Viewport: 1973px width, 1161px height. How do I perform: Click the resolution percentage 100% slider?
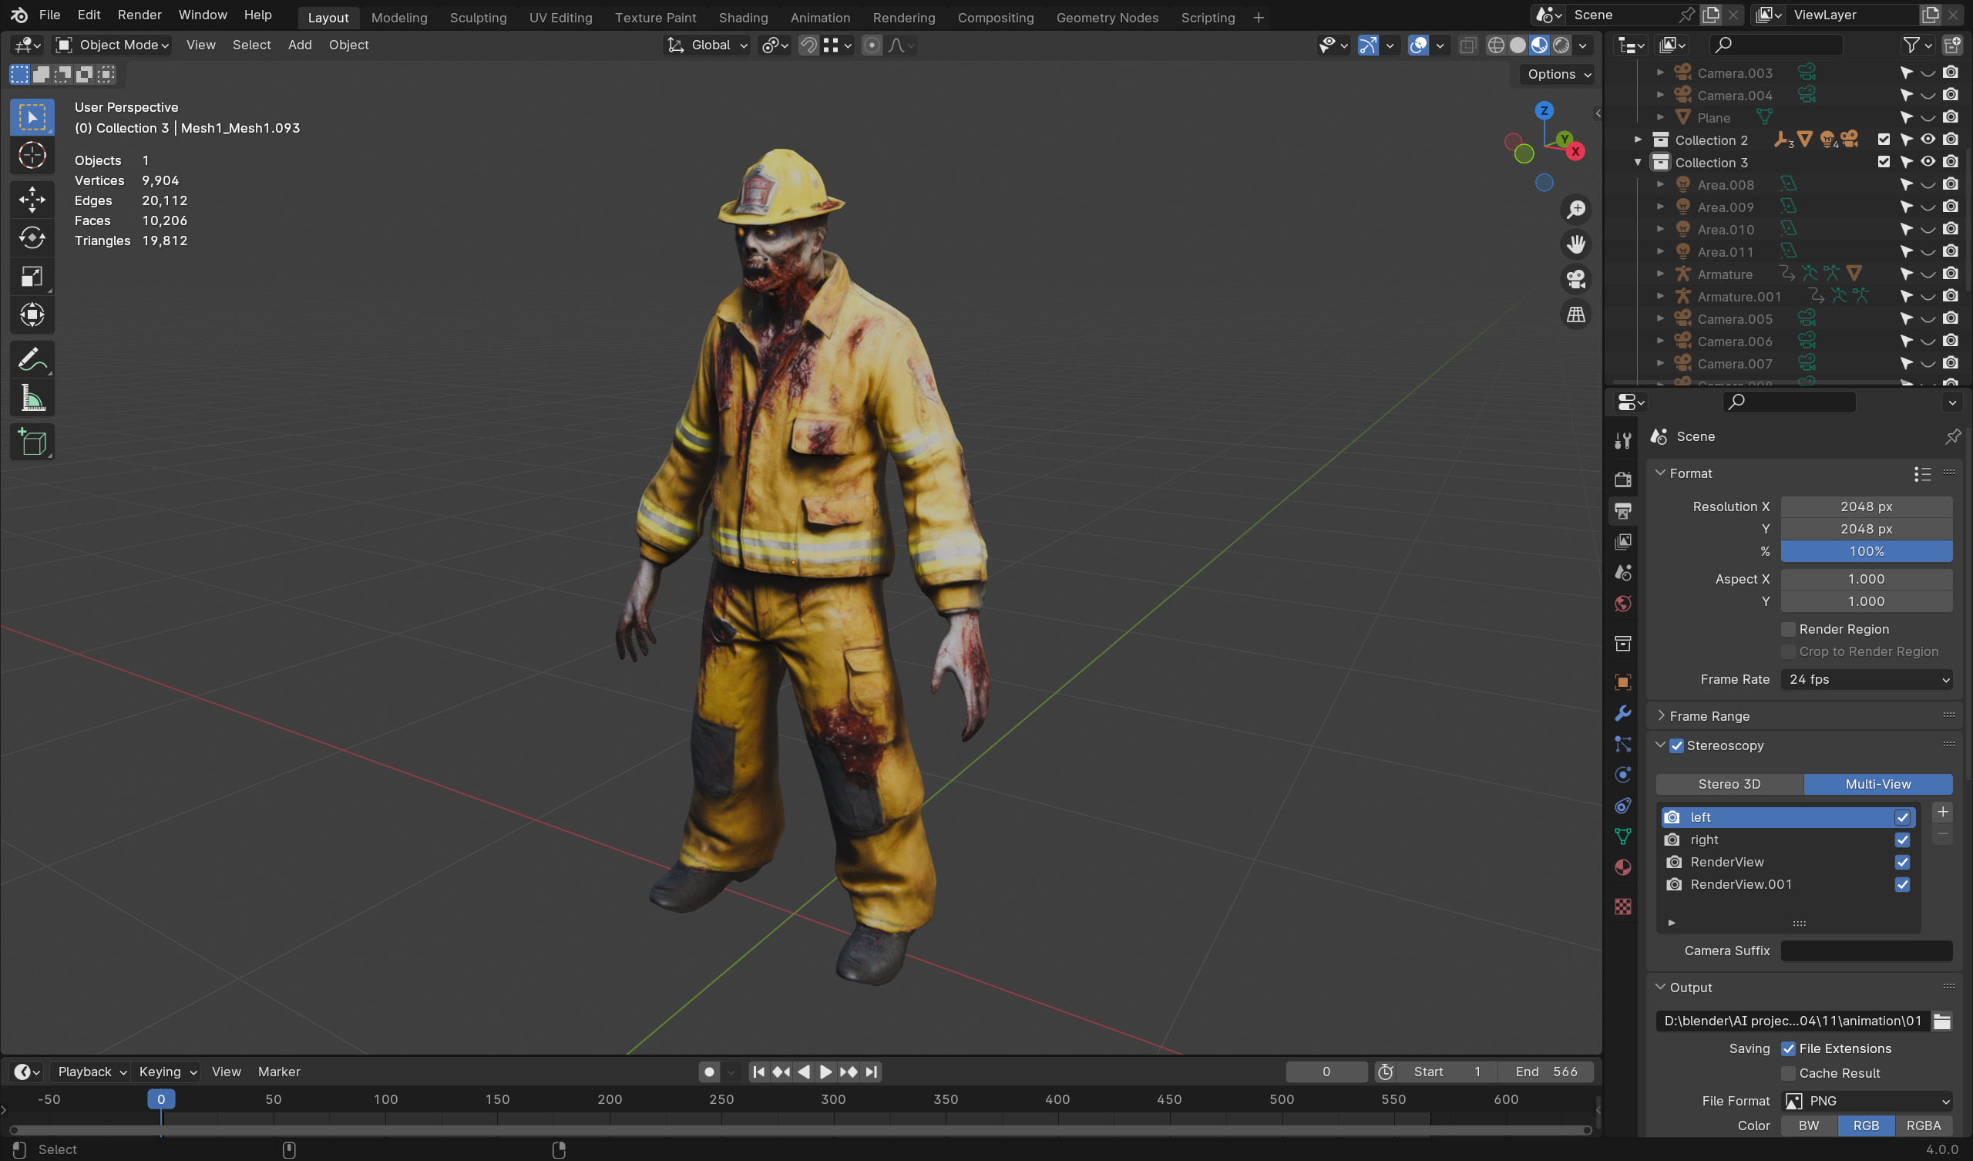1867,551
